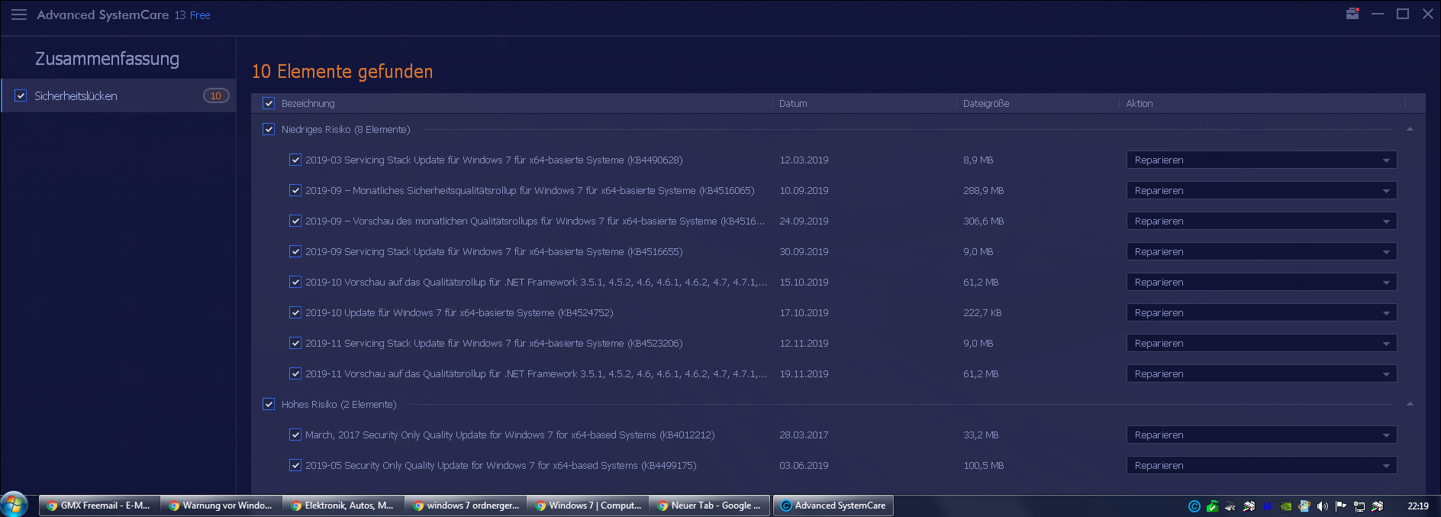Open Reparieren dropdown for 24.09.2019 row
Screen dimensions: 1441x517
(1262, 221)
